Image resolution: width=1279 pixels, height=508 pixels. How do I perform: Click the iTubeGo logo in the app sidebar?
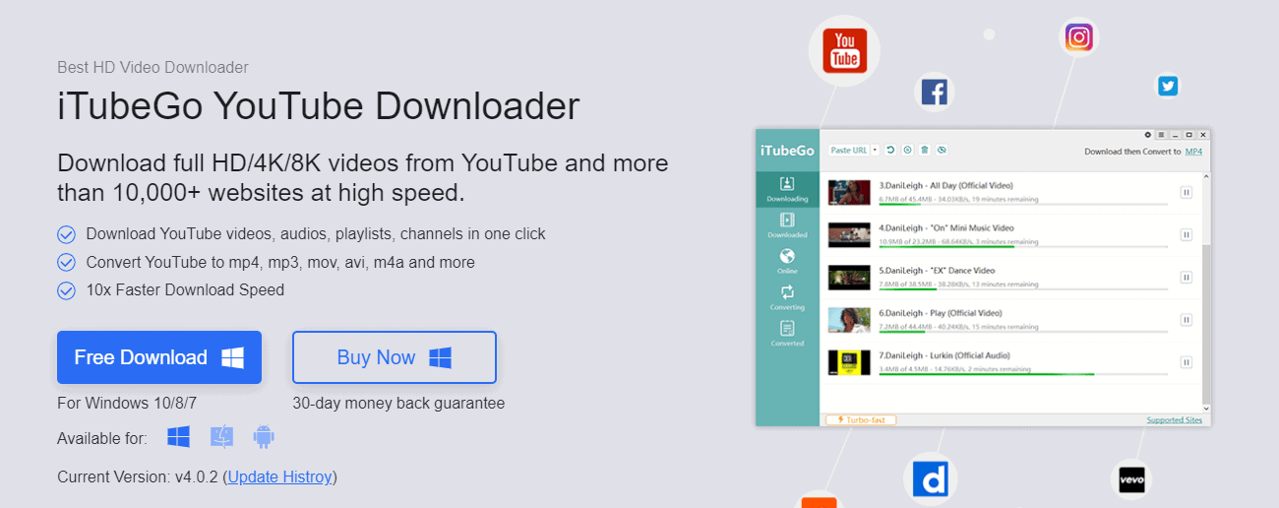pyautogui.click(x=786, y=151)
